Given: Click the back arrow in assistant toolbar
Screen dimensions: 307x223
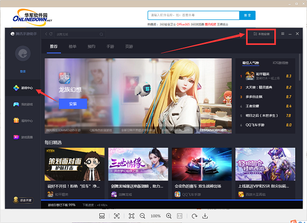Looking at the screenshot, I should pos(46,34).
